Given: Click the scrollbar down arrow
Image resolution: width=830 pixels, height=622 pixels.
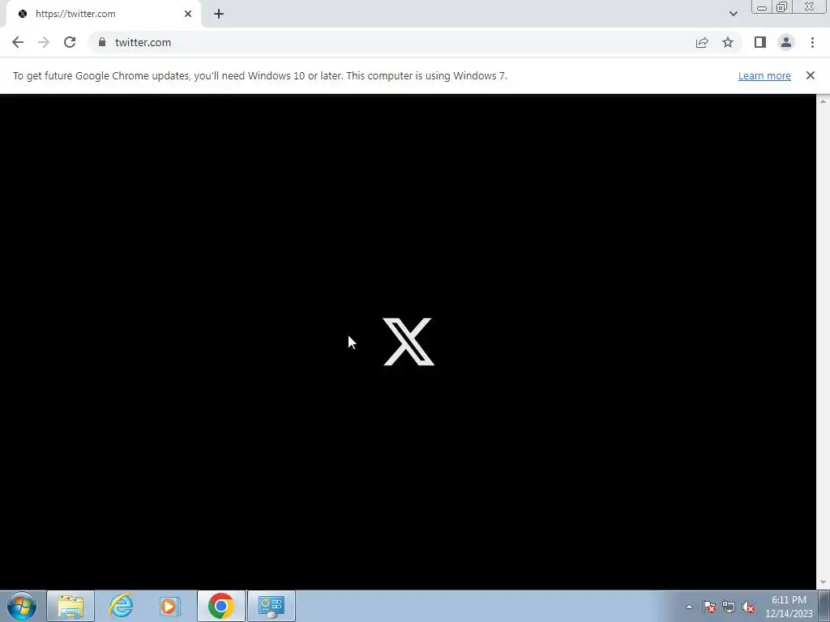Looking at the screenshot, I should (824, 583).
